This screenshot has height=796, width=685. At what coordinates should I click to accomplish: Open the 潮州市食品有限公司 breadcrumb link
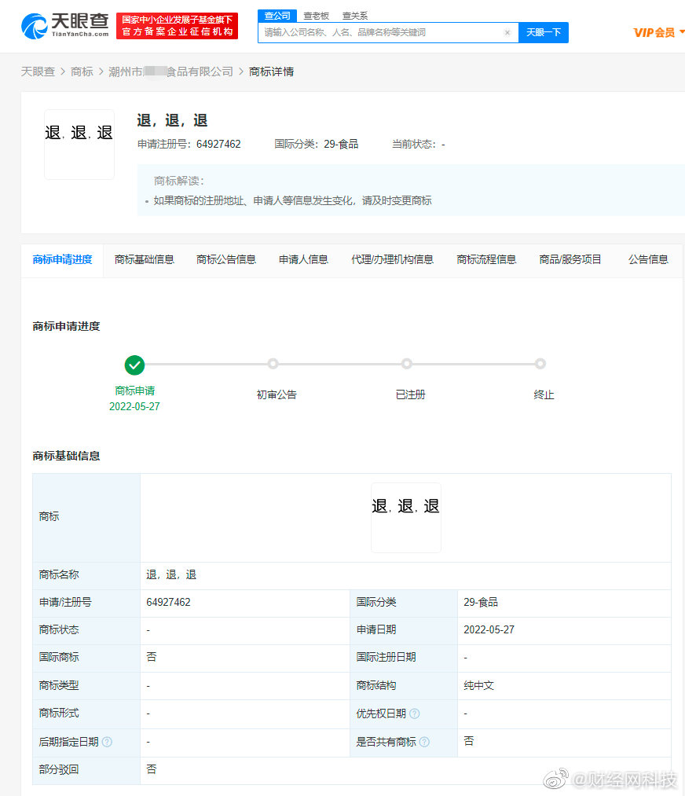[171, 72]
